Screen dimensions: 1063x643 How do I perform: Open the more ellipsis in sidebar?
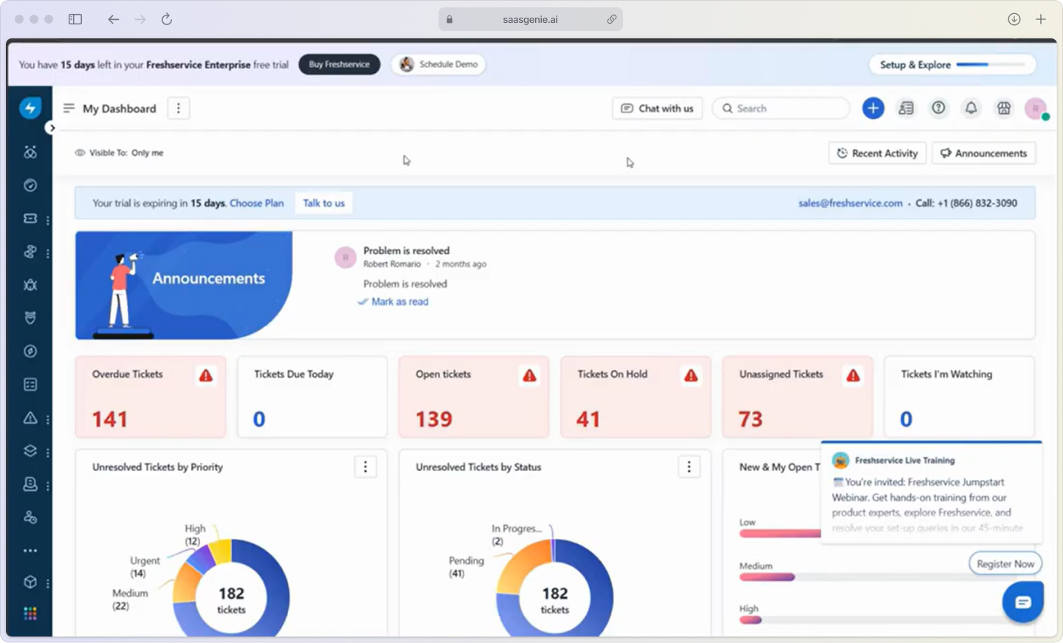click(x=30, y=551)
